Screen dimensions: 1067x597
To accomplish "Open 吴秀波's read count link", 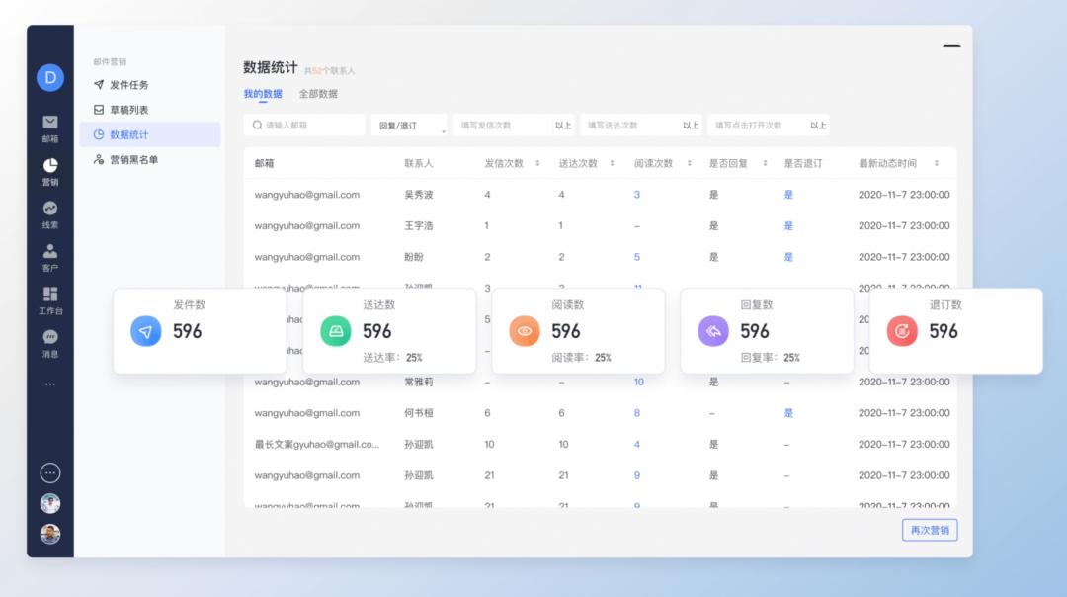I will pyautogui.click(x=636, y=194).
